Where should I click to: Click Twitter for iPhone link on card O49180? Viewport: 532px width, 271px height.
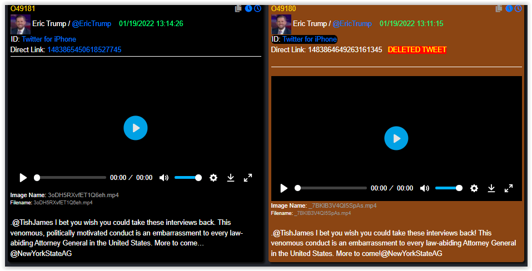310,39
